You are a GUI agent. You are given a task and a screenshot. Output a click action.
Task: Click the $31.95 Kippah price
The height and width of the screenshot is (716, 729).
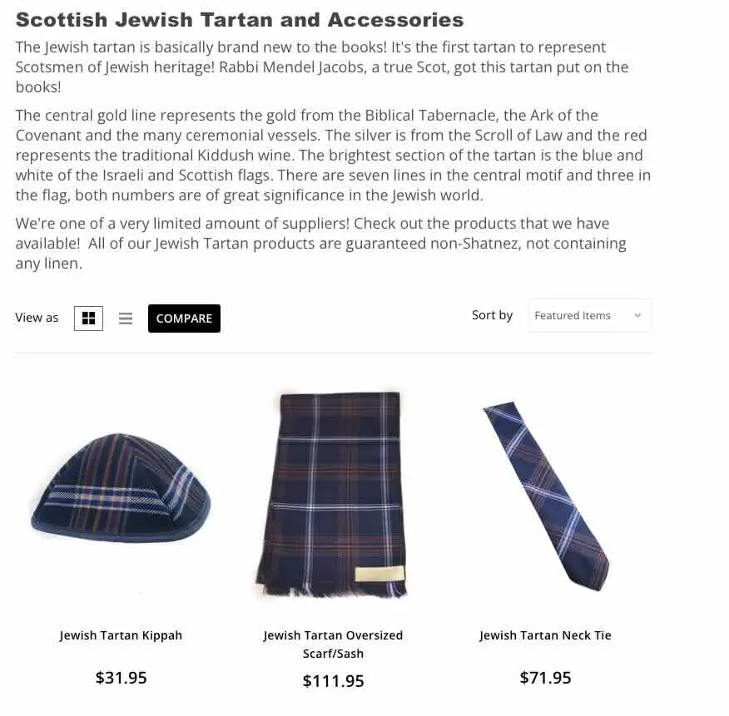pos(121,678)
